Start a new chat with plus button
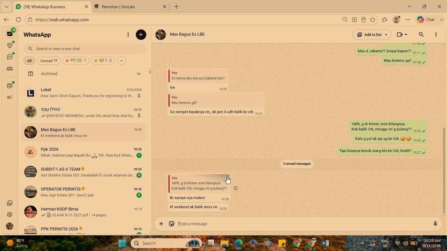 [141, 35]
